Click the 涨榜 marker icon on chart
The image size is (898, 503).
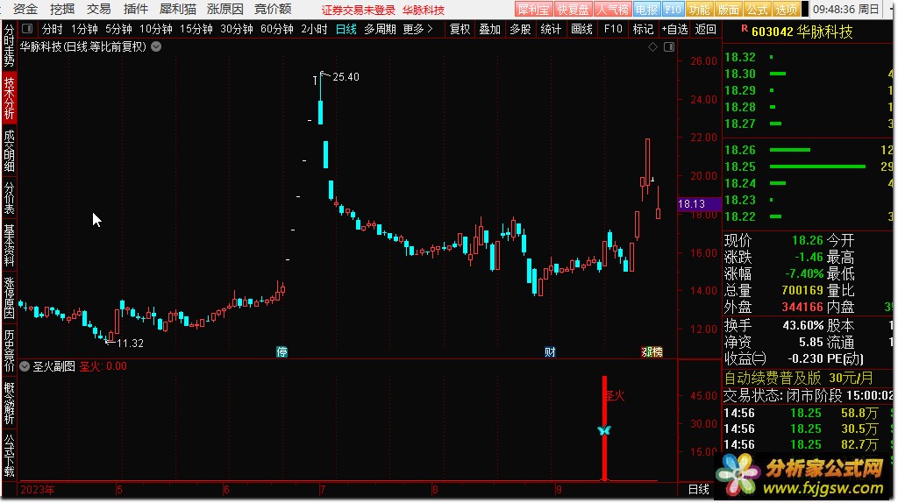click(x=652, y=352)
